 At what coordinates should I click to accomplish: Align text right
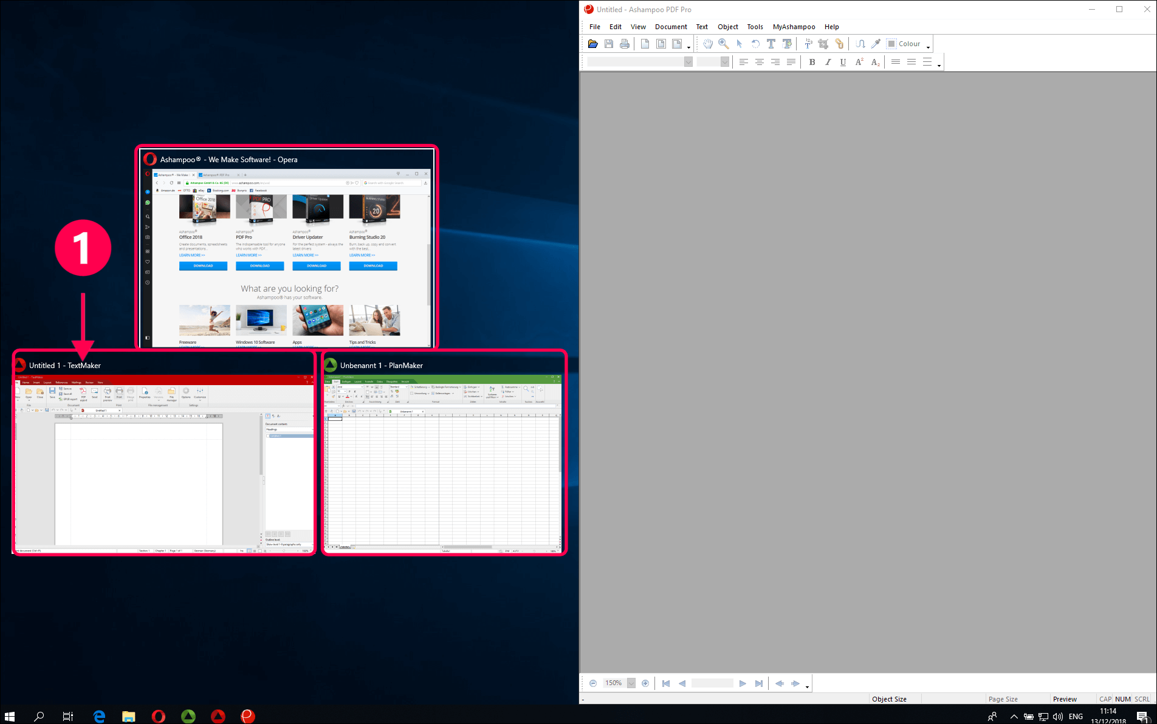click(x=775, y=62)
